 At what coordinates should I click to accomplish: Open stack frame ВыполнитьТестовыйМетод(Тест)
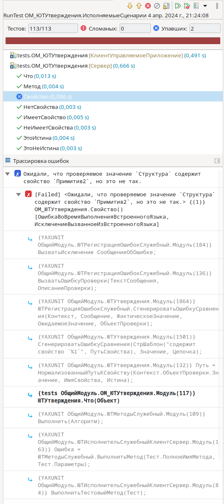129,485
